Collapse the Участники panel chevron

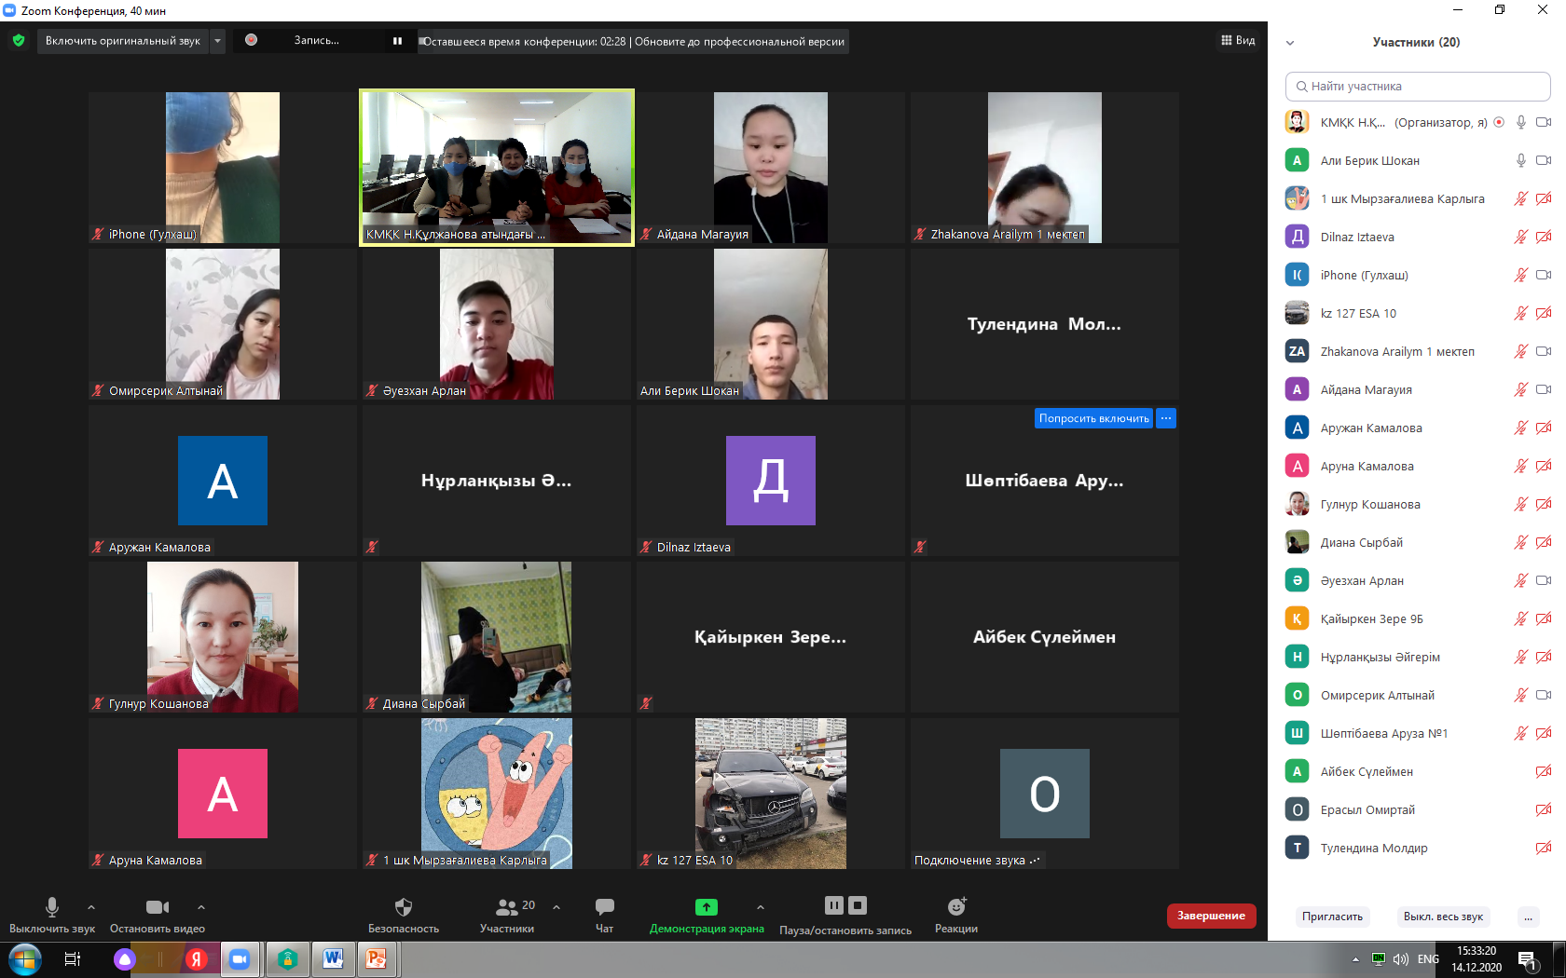click(x=1290, y=43)
